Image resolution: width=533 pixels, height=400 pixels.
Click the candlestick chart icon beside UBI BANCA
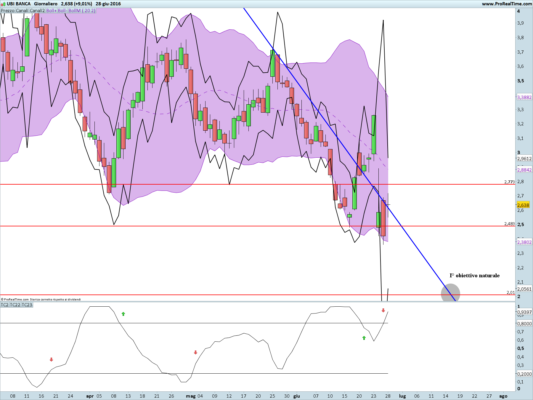click(x=3, y=4)
